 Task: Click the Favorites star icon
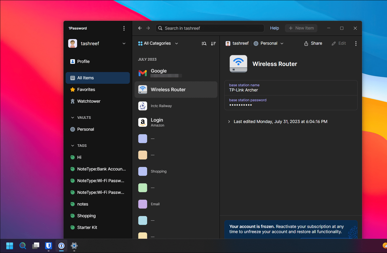tap(73, 90)
